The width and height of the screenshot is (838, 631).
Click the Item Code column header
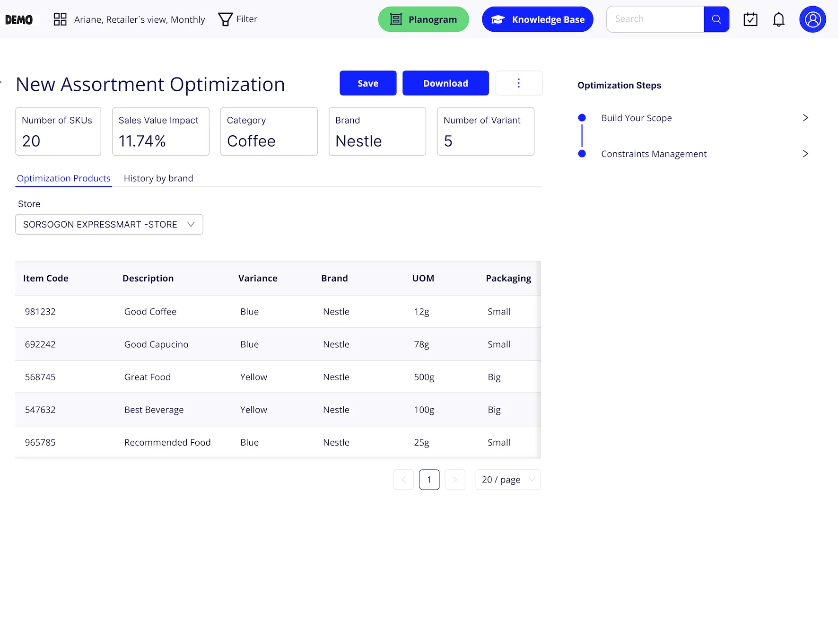point(46,278)
